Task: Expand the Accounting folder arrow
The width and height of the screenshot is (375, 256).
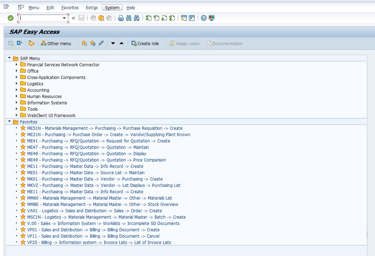Action: [16, 90]
